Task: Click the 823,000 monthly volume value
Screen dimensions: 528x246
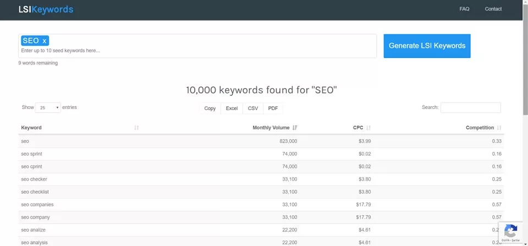Action: [288, 141]
